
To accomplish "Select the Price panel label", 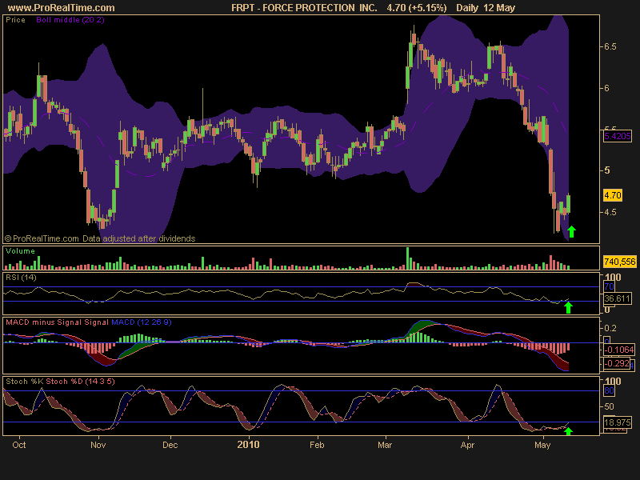I will click(15, 19).
